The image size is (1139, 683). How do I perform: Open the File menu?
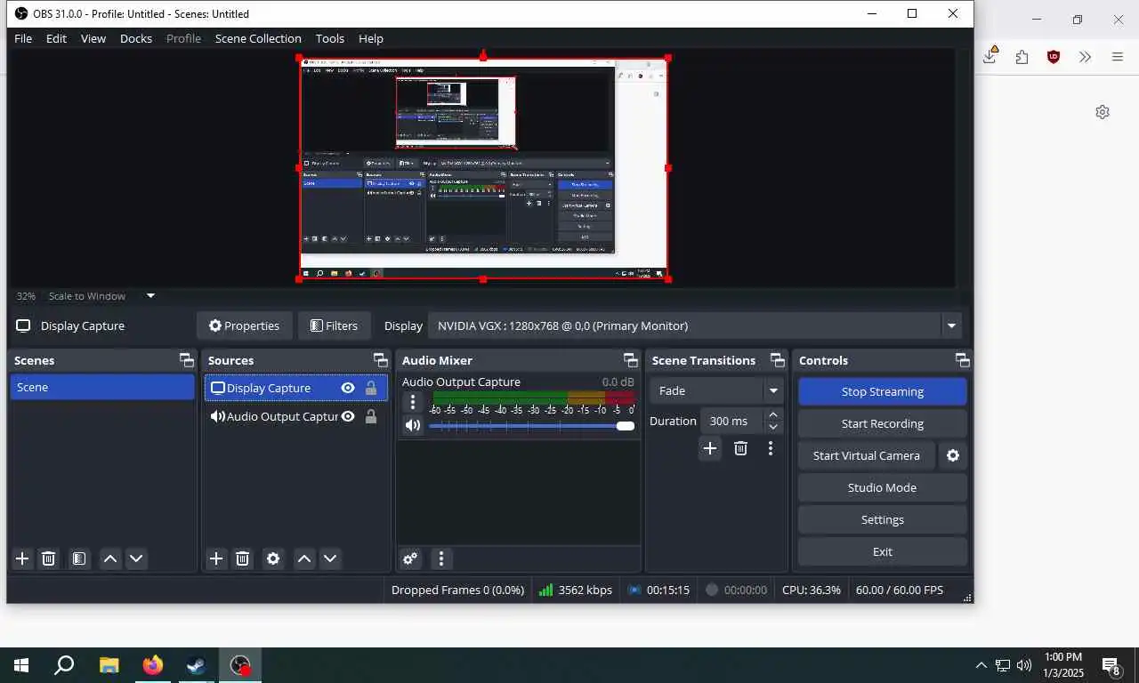click(x=23, y=38)
